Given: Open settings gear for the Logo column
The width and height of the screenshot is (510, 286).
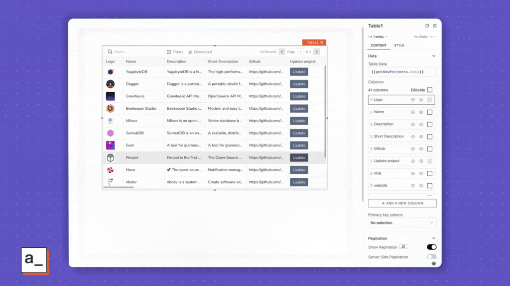Looking at the screenshot, I should (413, 100).
